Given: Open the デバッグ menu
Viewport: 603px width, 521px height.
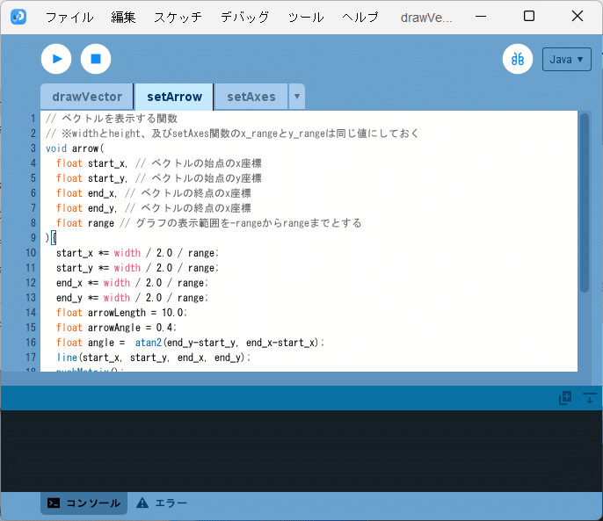Looking at the screenshot, I should 244,18.
